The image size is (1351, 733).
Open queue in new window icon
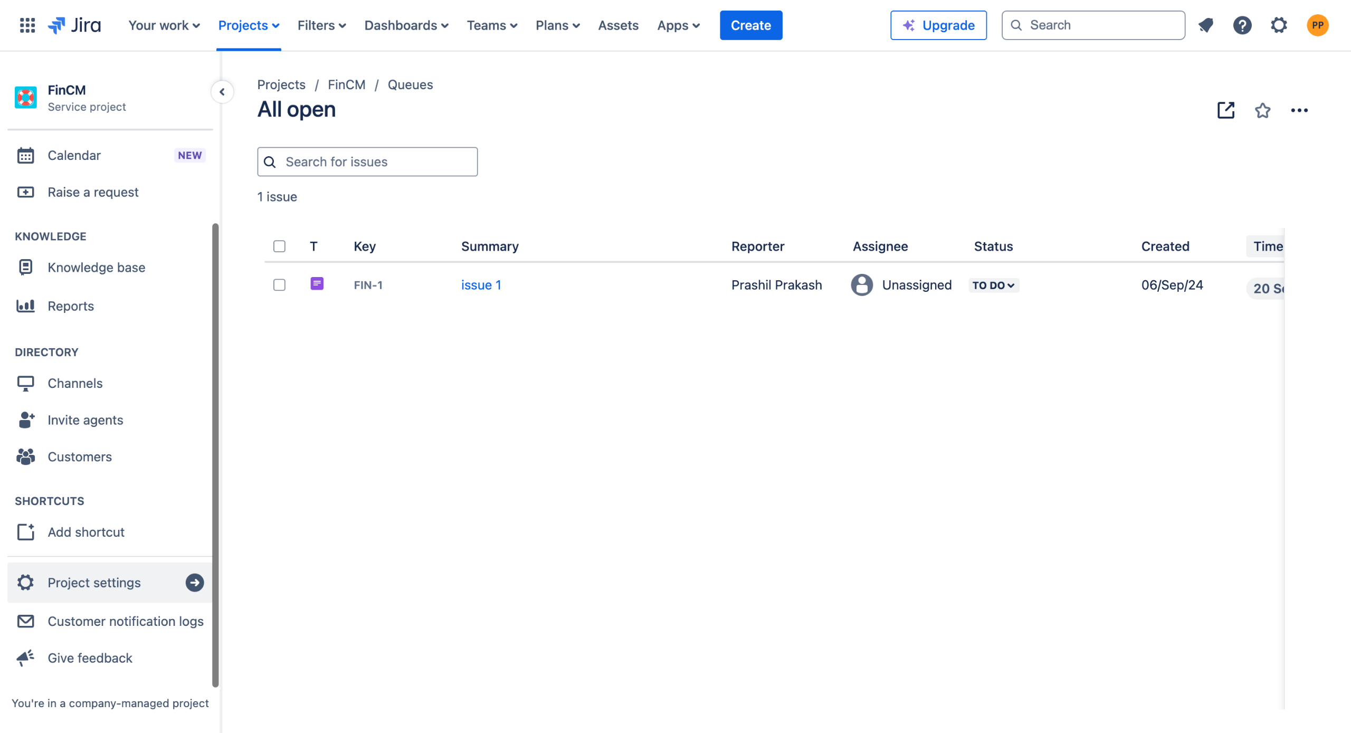point(1225,110)
